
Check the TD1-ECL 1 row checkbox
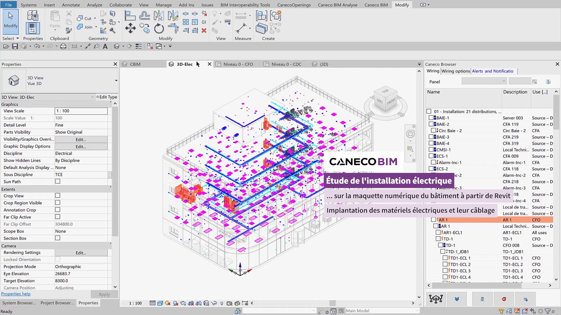pos(445,258)
